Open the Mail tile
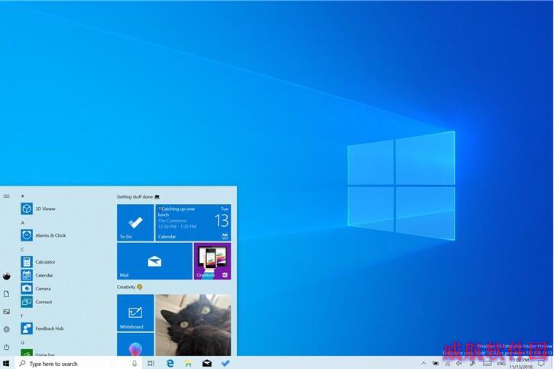554x369 pixels. [154, 261]
